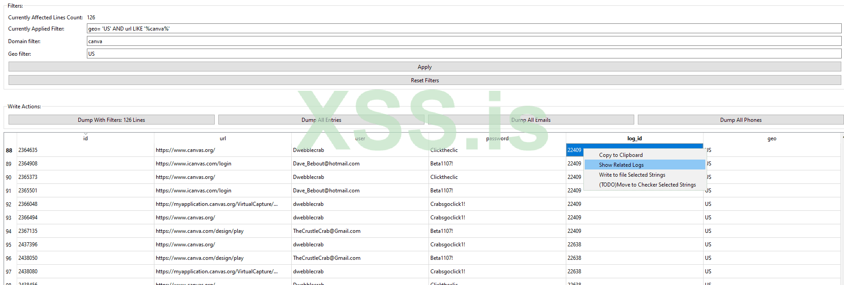Select row header 97
This screenshot has height=285, width=844.
10,272
